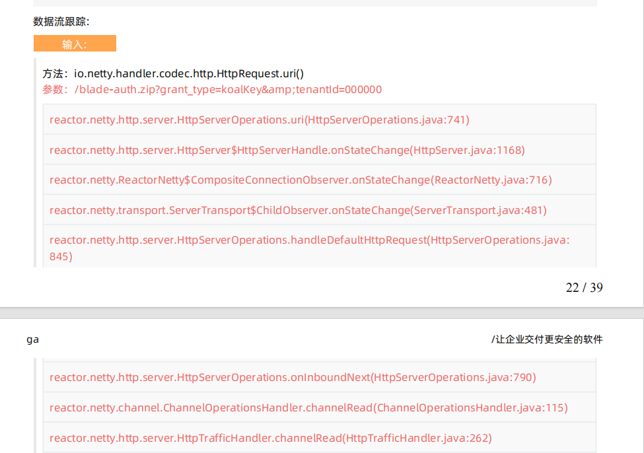Click the "ga" page header text
The height and width of the screenshot is (453, 644).
pyautogui.click(x=32, y=339)
